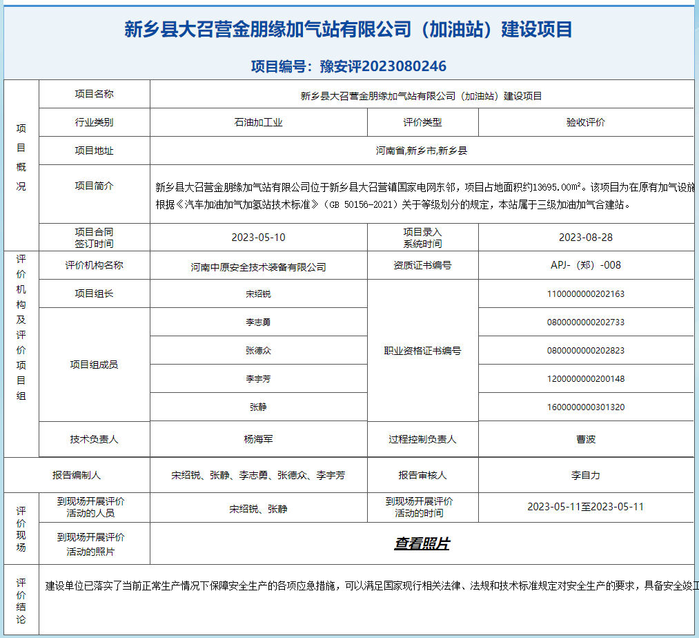The image size is (699, 638).
Task: Click the 资质证书编号 label cell
Action: [422, 265]
